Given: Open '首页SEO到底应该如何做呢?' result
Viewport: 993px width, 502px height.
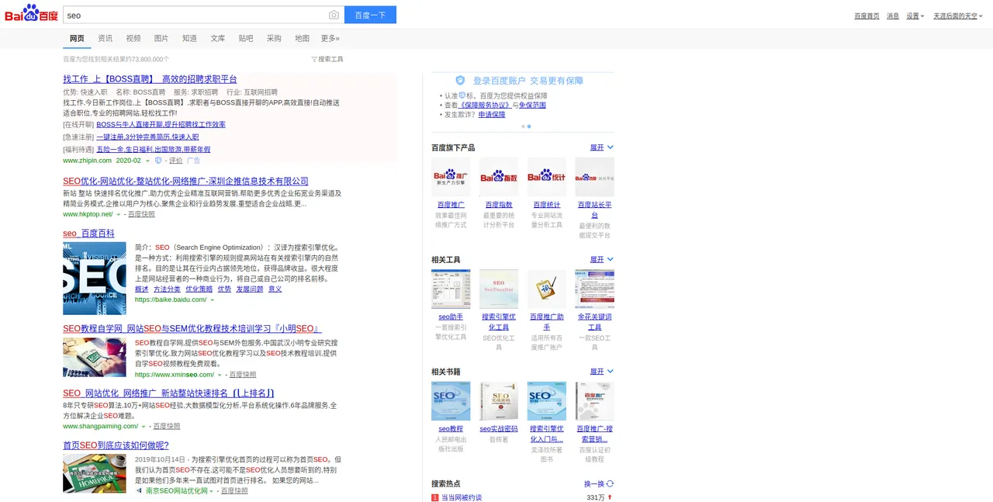Looking at the screenshot, I should (x=116, y=445).
